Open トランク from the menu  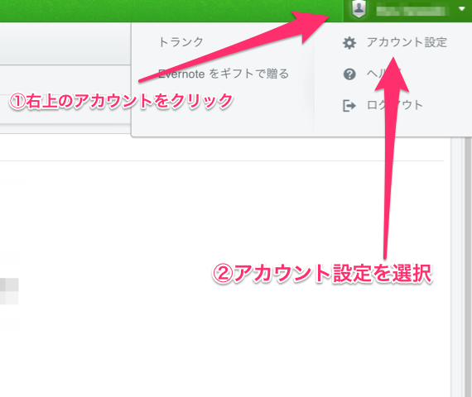point(181,42)
